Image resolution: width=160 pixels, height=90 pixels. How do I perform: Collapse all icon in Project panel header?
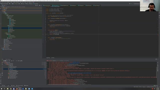[38, 5]
